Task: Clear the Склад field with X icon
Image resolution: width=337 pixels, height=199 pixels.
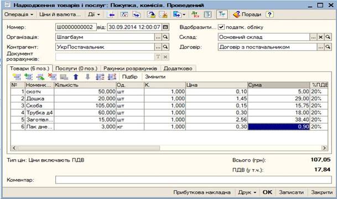Action: coord(320,37)
